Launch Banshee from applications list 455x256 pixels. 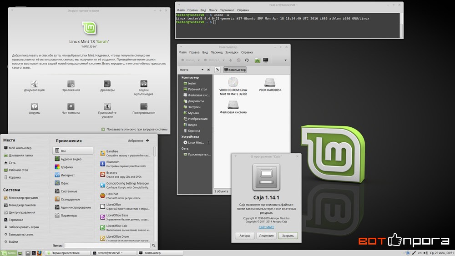(x=126, y=153)
